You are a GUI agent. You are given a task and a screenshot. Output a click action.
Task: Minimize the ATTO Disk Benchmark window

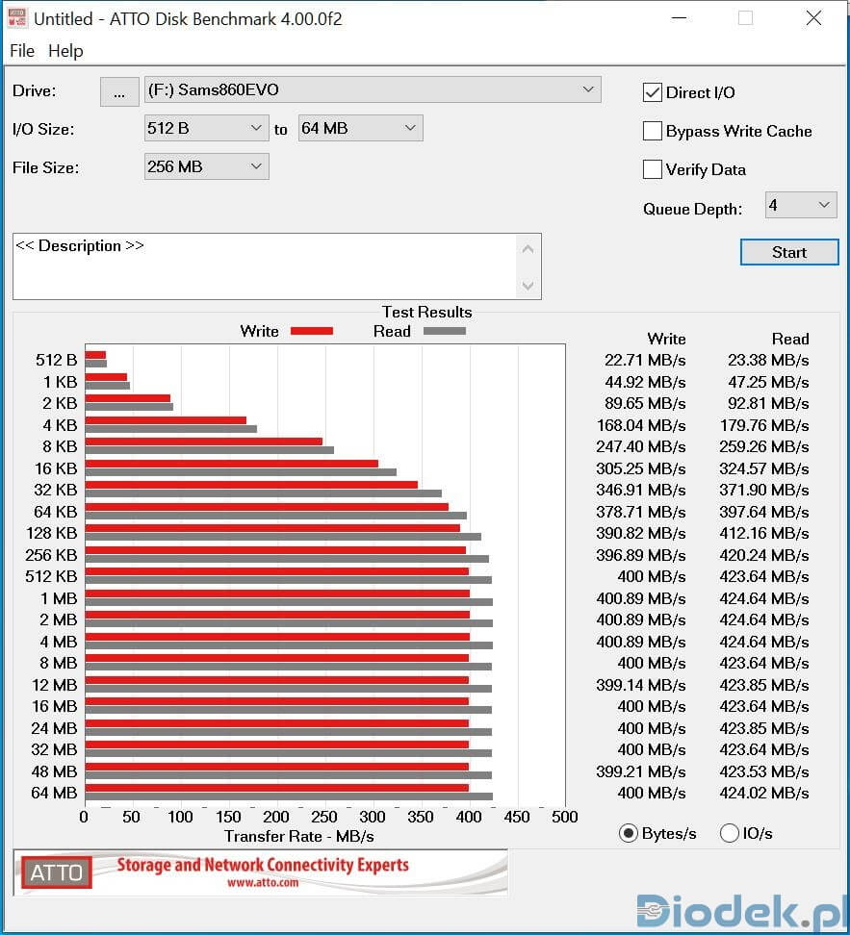677,18
